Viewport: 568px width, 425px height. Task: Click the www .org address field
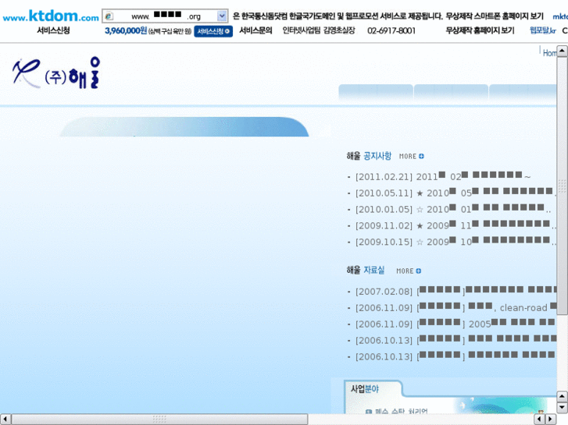pyautogui.click(x=165, y=16)
